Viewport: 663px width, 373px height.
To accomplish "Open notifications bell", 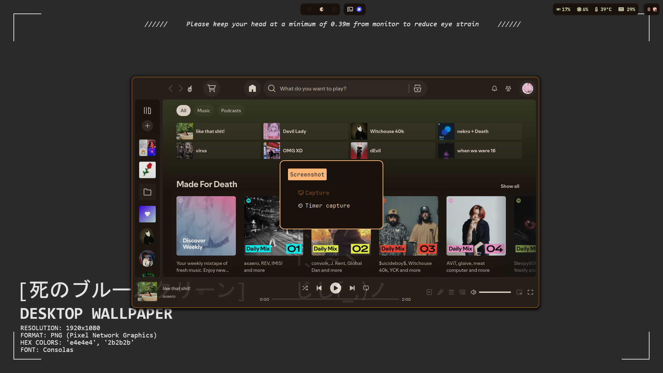I will pos(494,88).
